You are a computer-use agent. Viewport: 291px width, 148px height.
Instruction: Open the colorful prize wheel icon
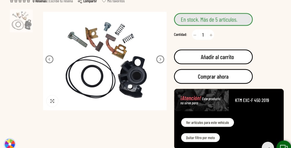(x=10, y=144)
